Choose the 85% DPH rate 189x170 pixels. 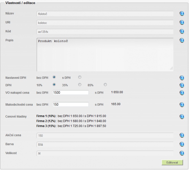105,84
